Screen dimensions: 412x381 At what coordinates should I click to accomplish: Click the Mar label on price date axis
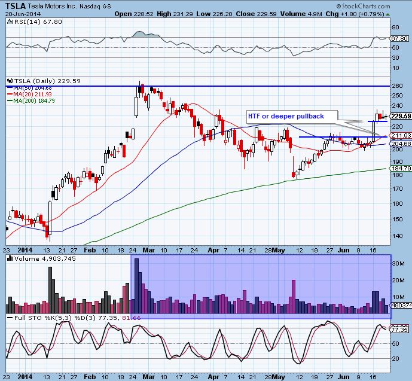148,250
